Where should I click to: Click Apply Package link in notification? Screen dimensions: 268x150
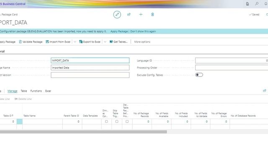coord(119,32)
